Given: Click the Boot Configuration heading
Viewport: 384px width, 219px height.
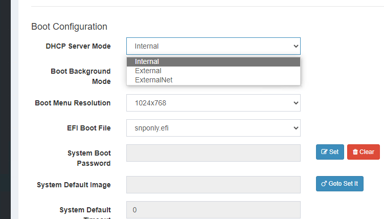Looking at the screenshot, I should [x=70, y=27].
